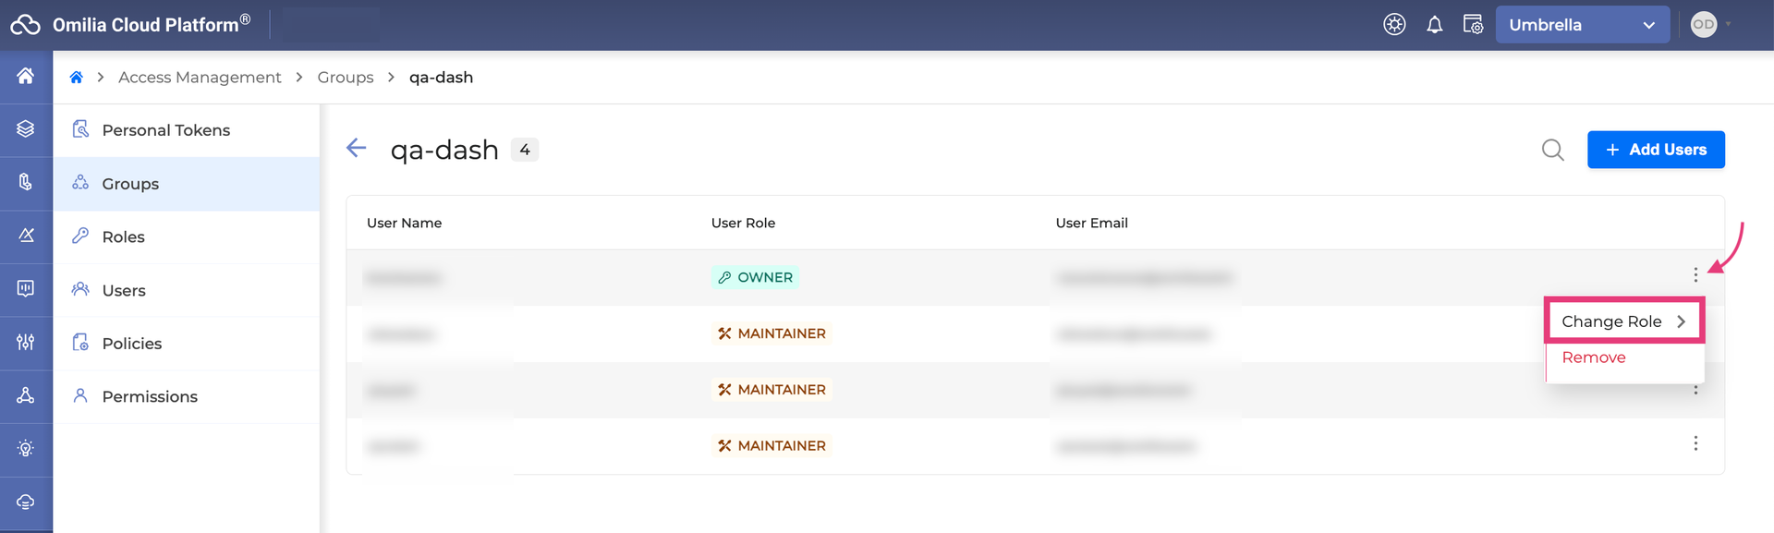Sort by the User Role column header
Image resolution: width=1774 pixels, height=533 pixels.
pyautogui.click(x=743, y=223)
